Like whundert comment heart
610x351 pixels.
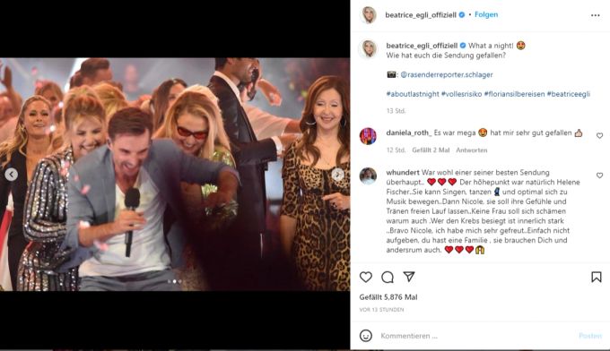(x=599, y=175)
